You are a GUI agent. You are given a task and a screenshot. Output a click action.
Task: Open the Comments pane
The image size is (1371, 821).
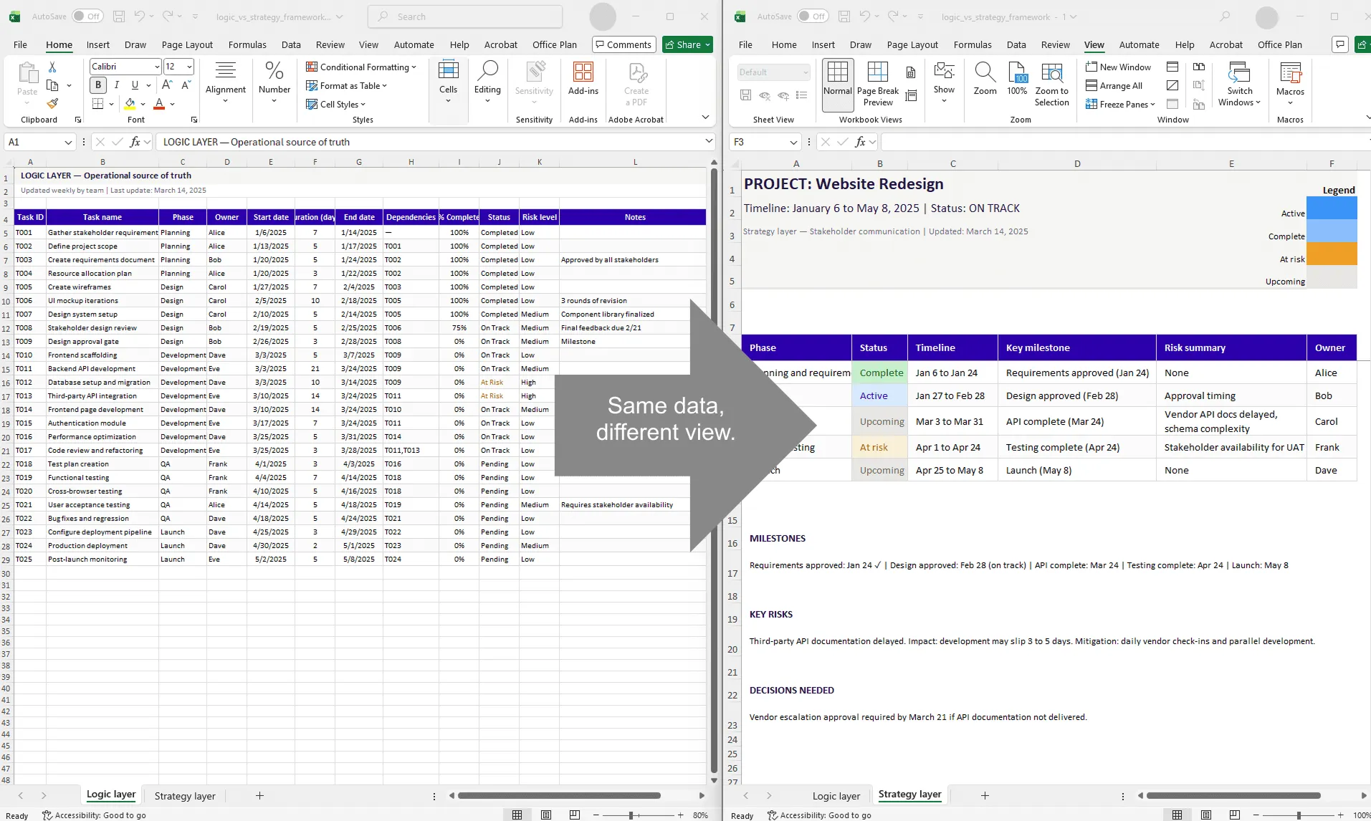(x=623, y=44)
